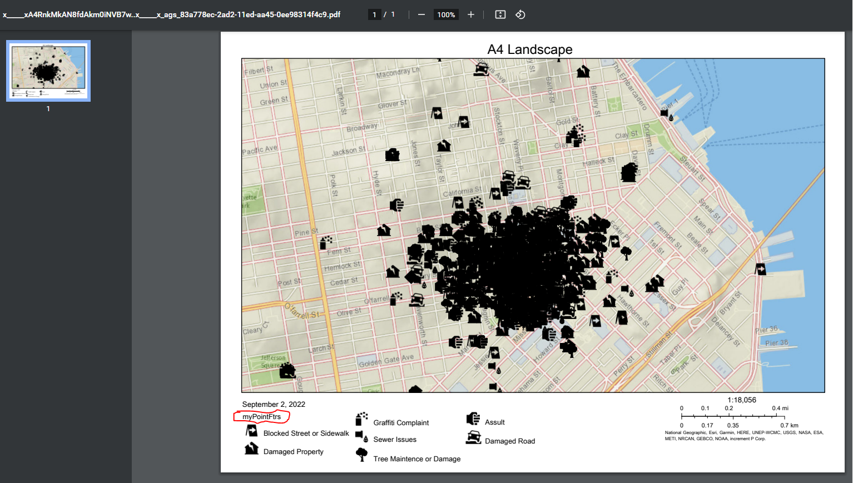
Task: Click the Tree Maintence or Damage tree icon
Action: pyautogui.click(x=362, y=455)
